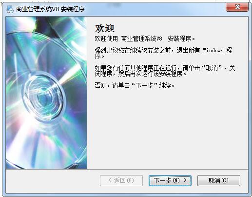Click the blank title bar area left of X

(x=155, y=9)
